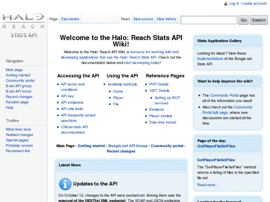Open Setting up WCF services link

pos(167,100)
